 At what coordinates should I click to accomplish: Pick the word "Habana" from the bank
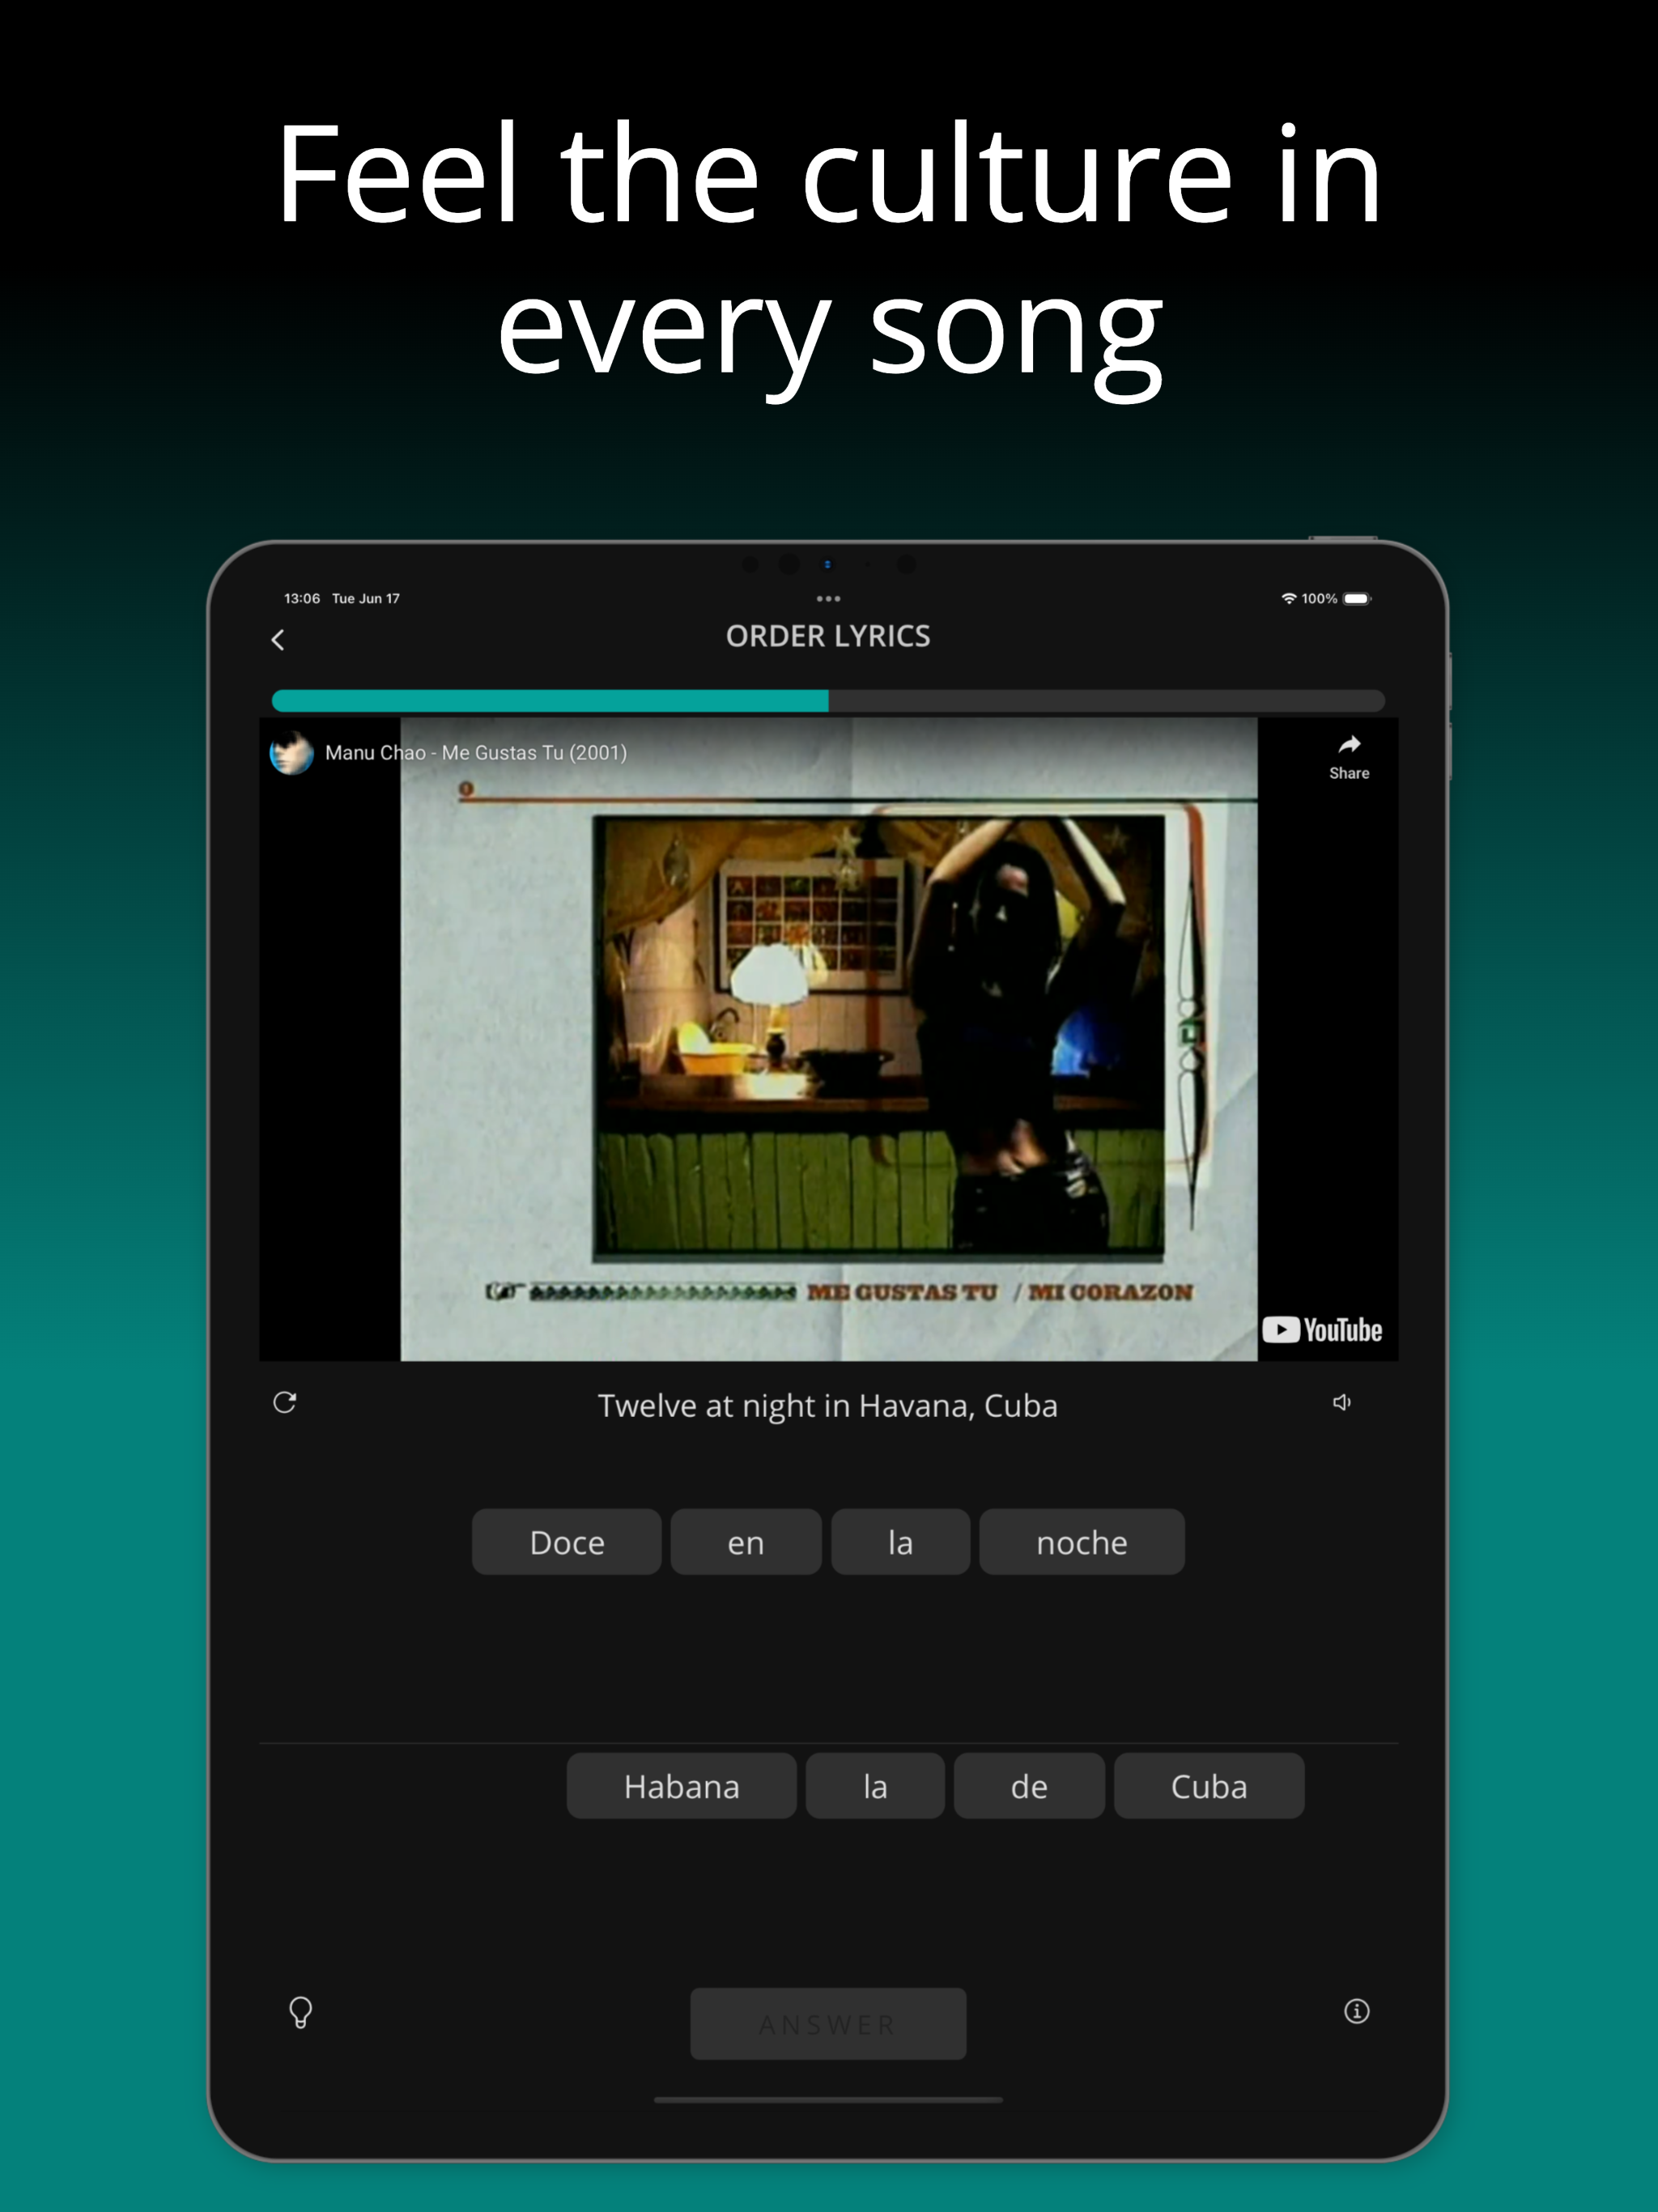tap(682, 1786)
